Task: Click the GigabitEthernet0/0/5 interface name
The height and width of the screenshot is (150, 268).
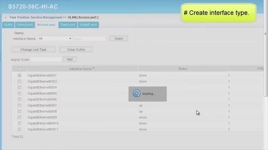Action: pos(42,93)
